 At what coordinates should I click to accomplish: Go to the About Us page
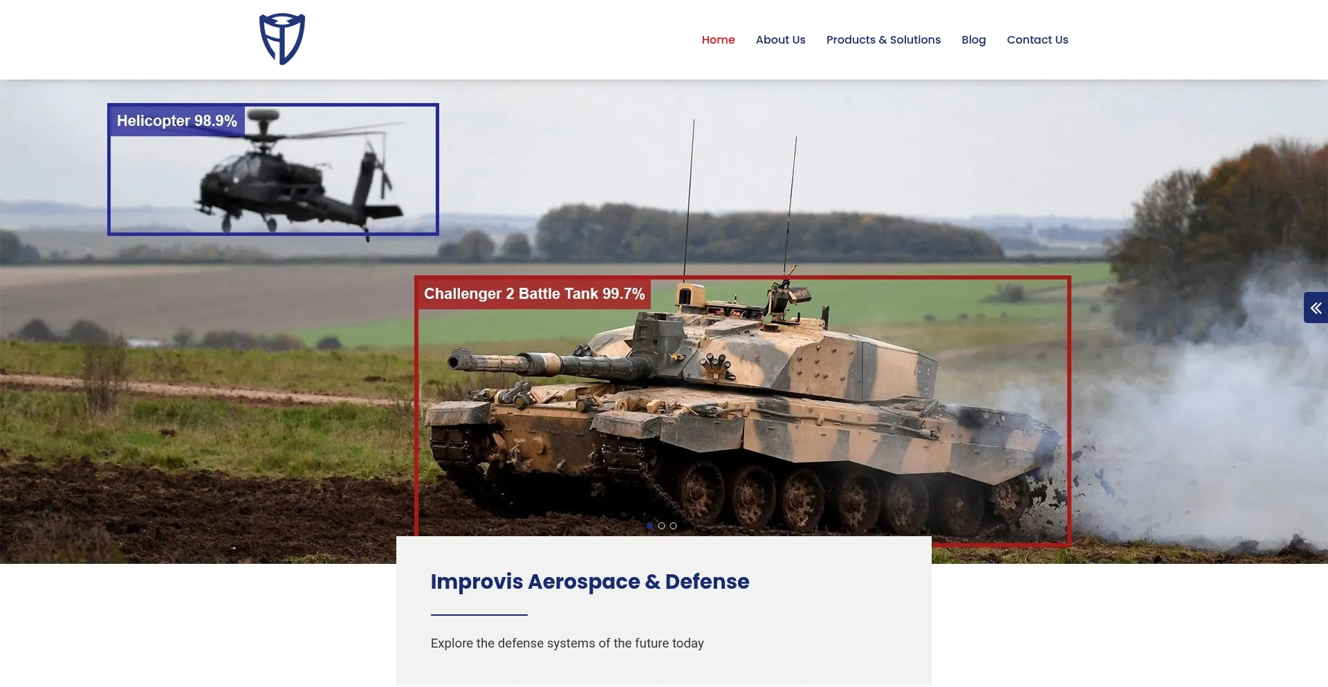780,40
